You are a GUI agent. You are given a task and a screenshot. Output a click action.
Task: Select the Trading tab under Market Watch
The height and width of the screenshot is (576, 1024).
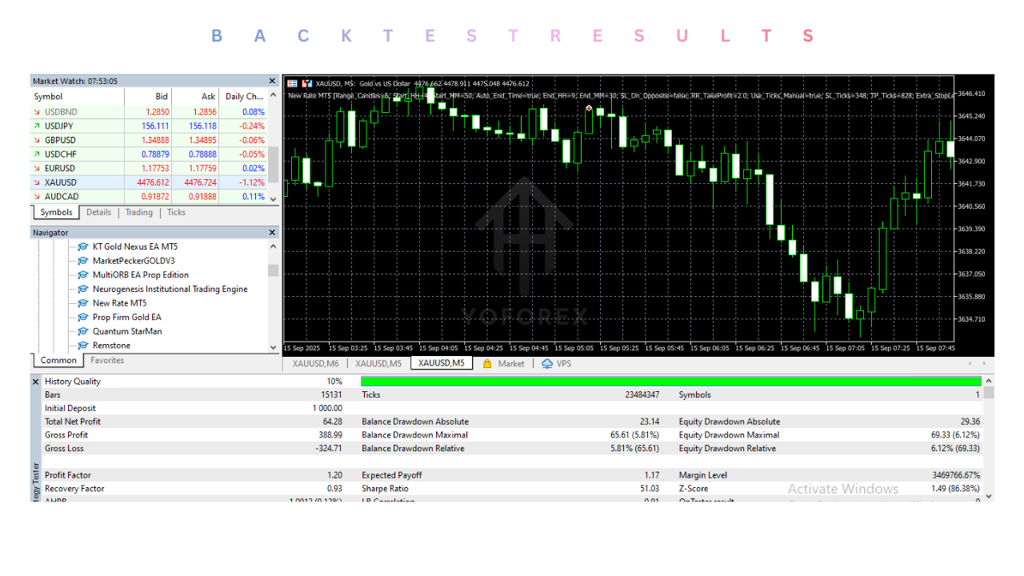point(138,212)
